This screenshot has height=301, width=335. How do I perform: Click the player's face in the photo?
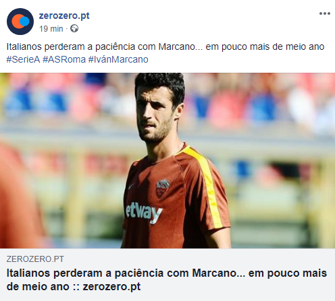coord(155,112)
